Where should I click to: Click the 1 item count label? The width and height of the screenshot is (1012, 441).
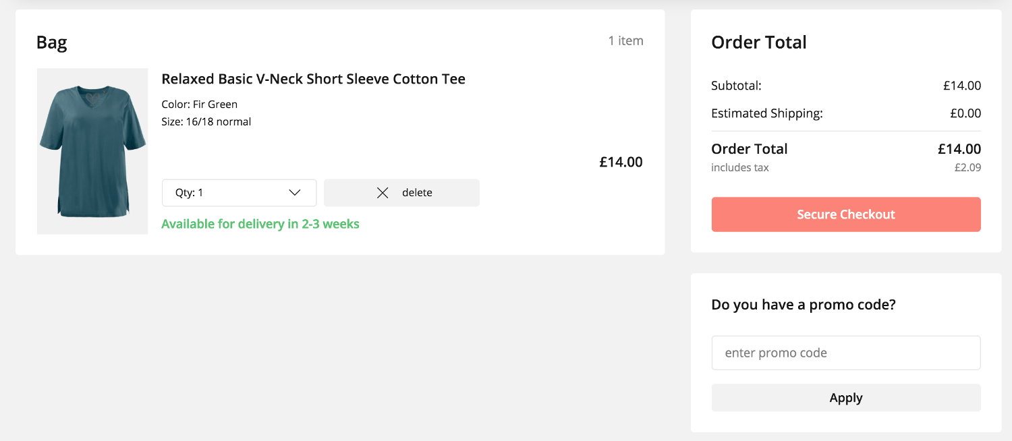[x=626, y=41]
